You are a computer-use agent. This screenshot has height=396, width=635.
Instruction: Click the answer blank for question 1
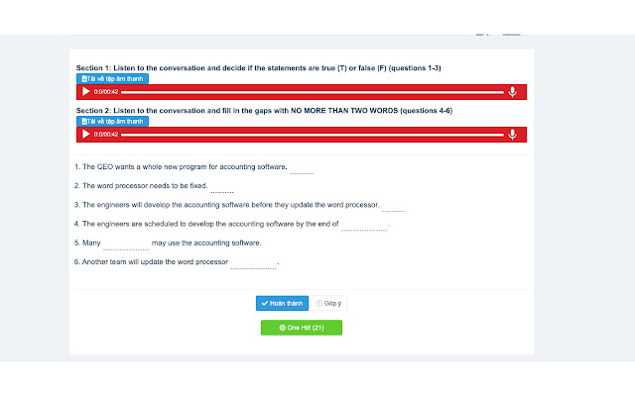coord(302,169)
